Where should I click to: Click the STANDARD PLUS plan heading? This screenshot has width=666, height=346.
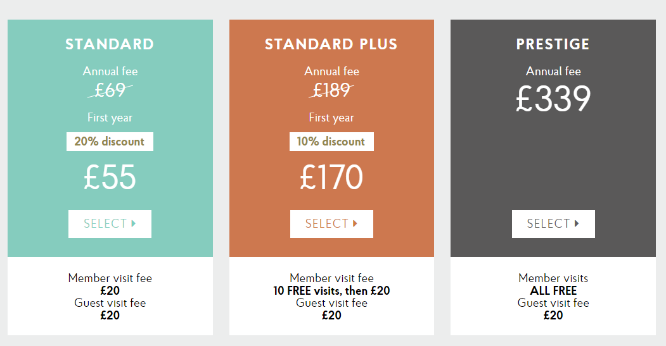click(x=331, y=44)
